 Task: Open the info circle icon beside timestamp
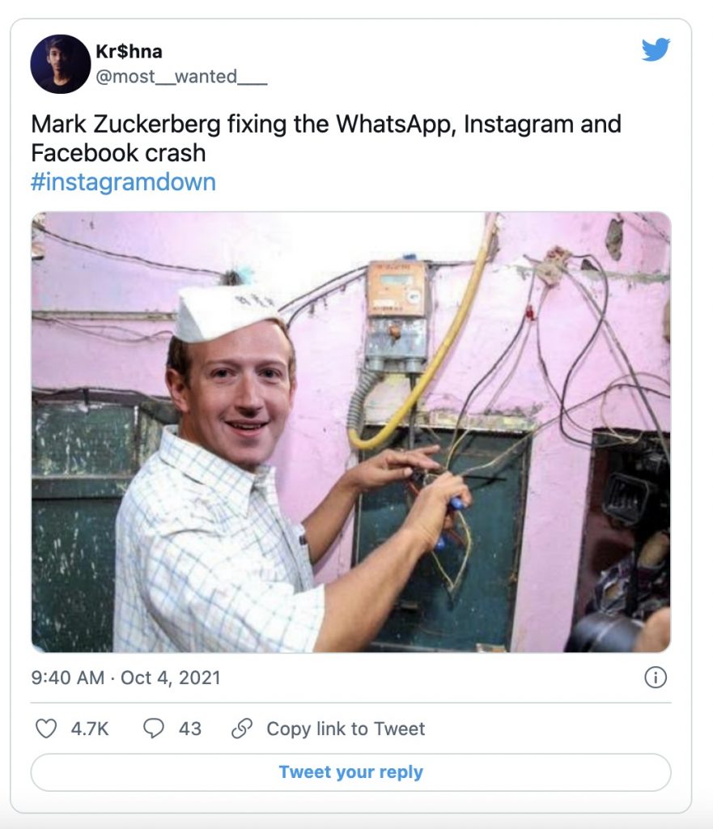pyautogui.click(x=655, y=678)
